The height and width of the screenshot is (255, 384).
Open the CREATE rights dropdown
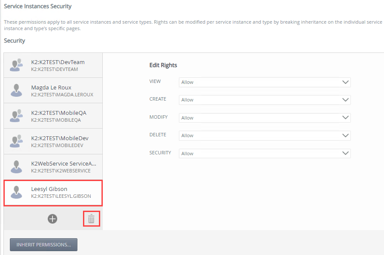(x=264, y=100)
